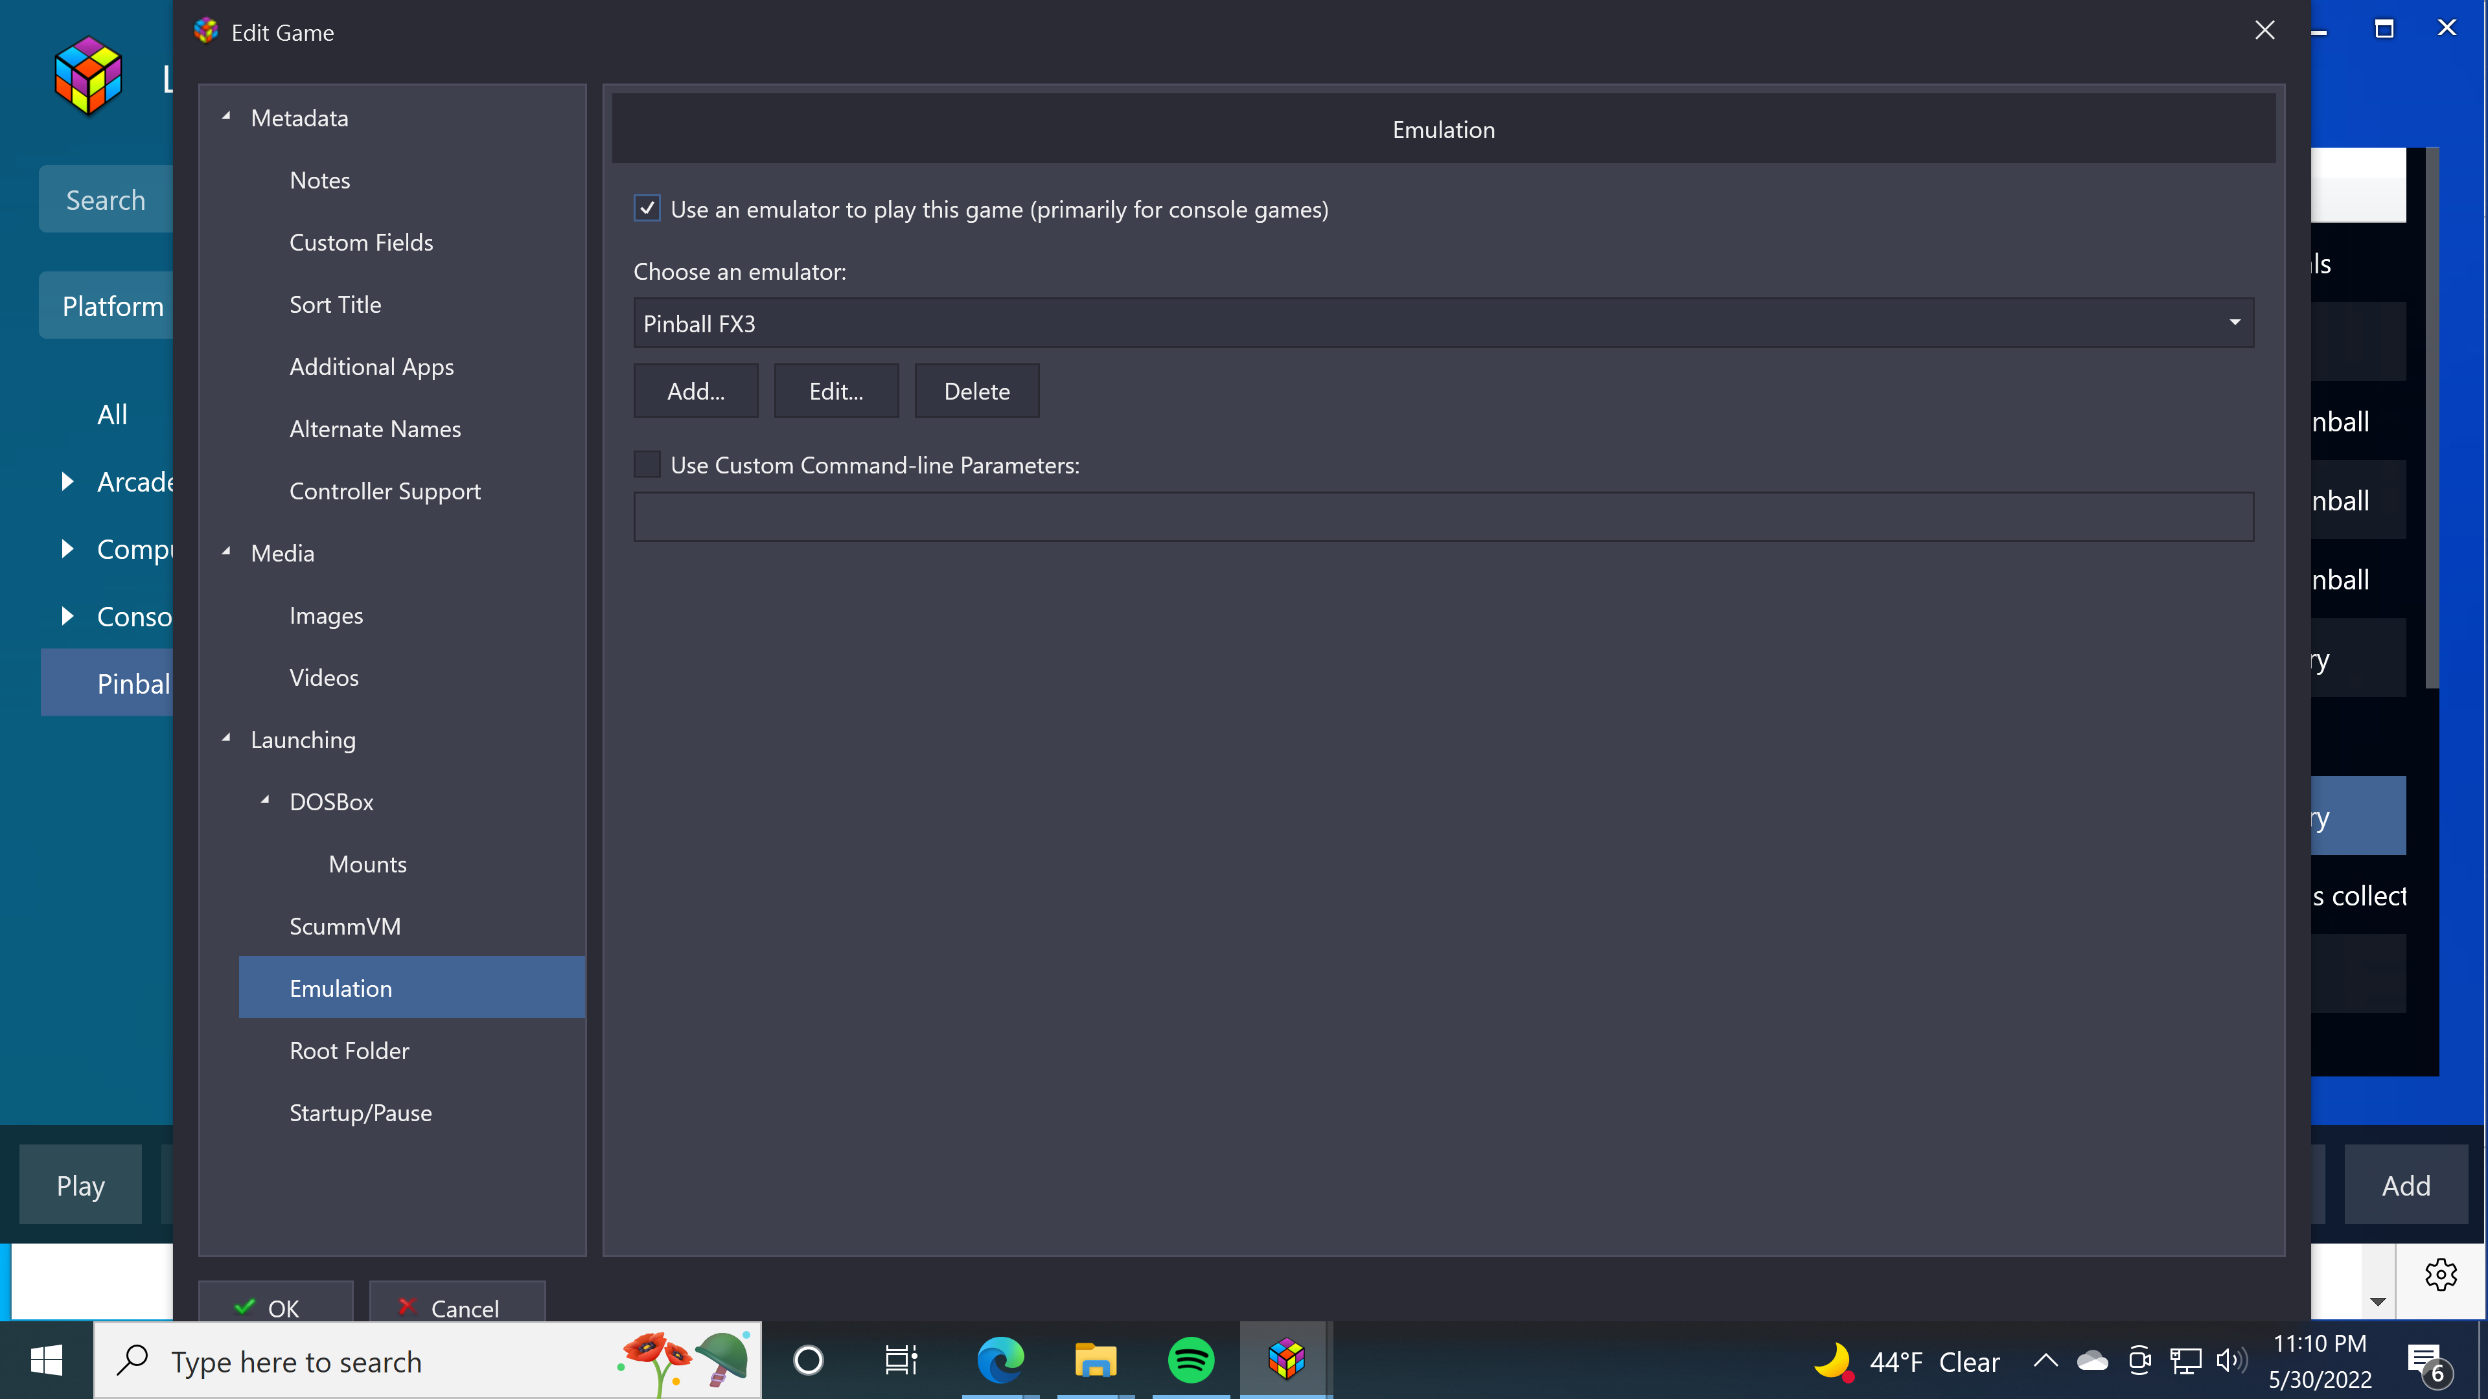Image resolution: width=2488 pixels, height=1399 pixels.
Task: Open Cortana from the taskbar
Action: [x=809, y=1361]
